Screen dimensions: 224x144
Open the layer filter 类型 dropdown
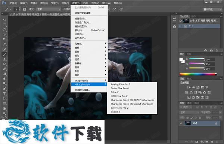click(x=186, y=107)
